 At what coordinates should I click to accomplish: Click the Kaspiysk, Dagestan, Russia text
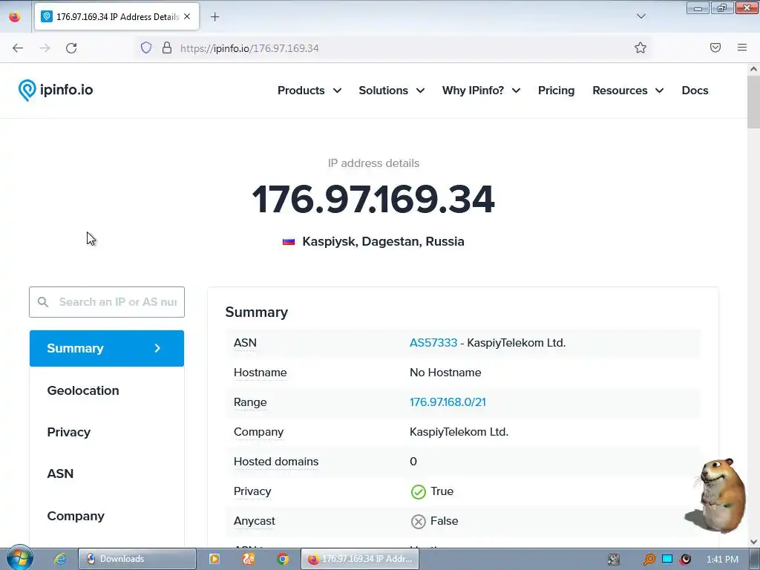383,241
